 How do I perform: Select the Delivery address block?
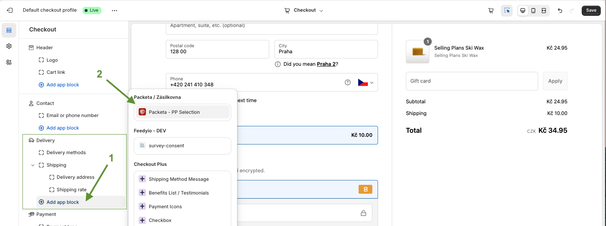pyautogui.click(x=75, y=177)
